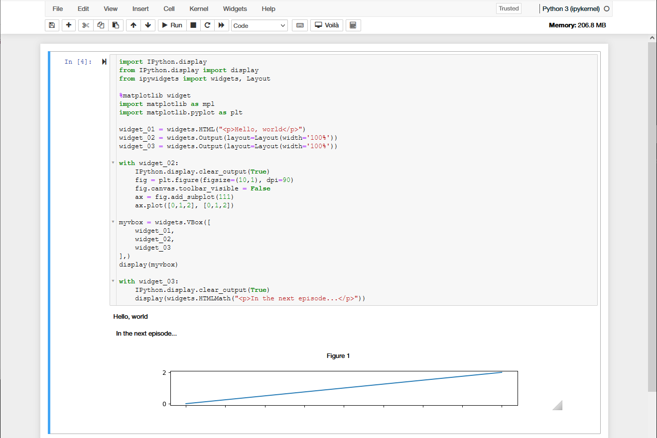Click the Memory: 206.8 MB readout

[x=577, y=25]
